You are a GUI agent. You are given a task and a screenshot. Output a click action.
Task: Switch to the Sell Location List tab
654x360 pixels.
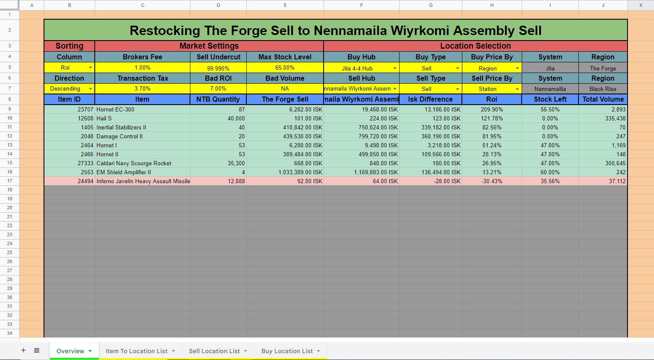tap(214, 351)
